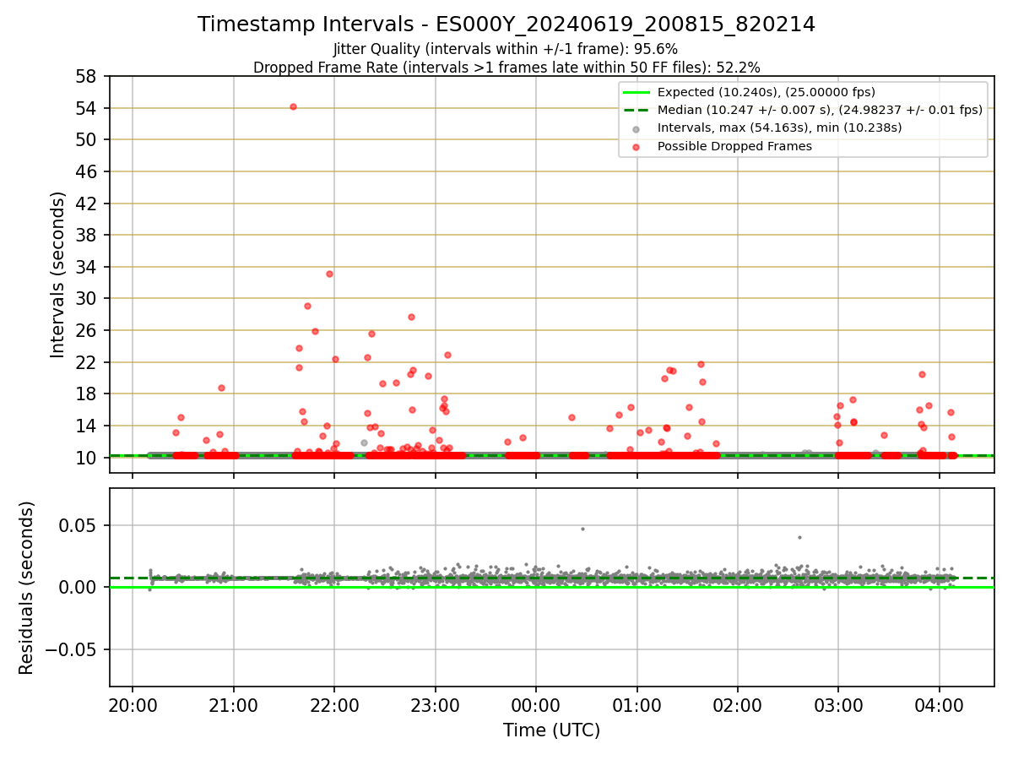Click the red point at 33 seconds just before 22:00
This screenshot has height=760, width=1013.
pyautogui.click(x=329, y=274)
